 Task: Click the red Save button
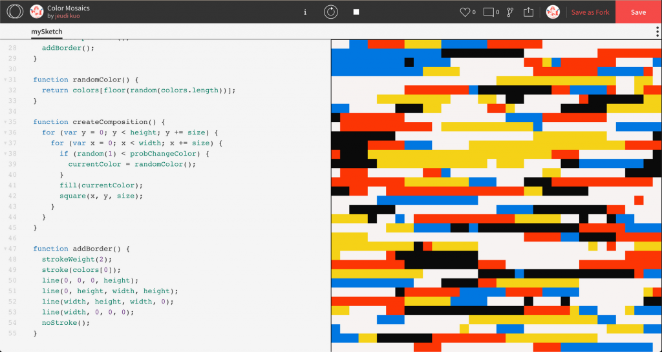pyautogui.click(x=638, y=12)
